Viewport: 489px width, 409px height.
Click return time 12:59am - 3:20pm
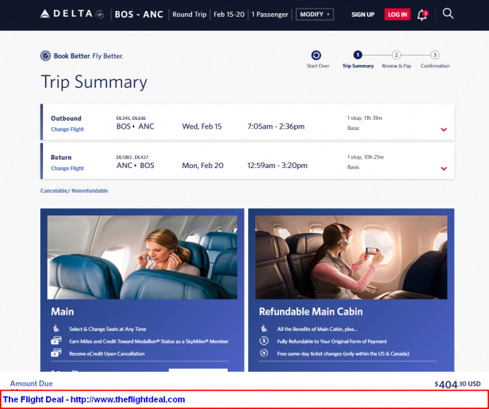pos(277,165)
